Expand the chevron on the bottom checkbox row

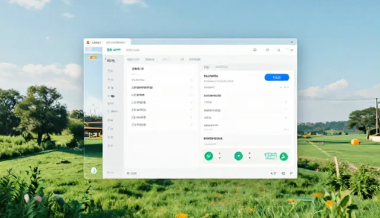point(191,125)
